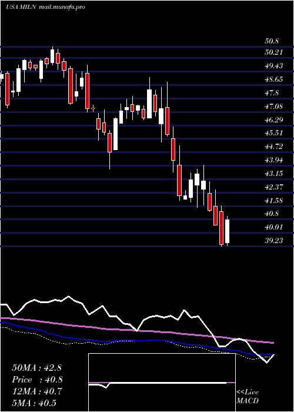Image resolution: width=294 pixels, height=412 pixels.
Task: Select the 48.65 price axis label
Action: pyautogui.click(x=274, y=79)
